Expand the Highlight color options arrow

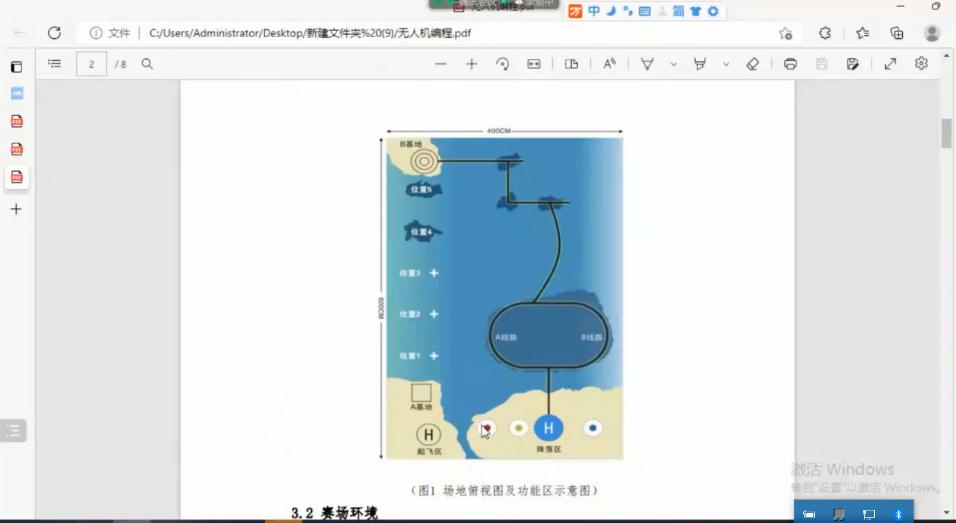[x=726, y=64]
